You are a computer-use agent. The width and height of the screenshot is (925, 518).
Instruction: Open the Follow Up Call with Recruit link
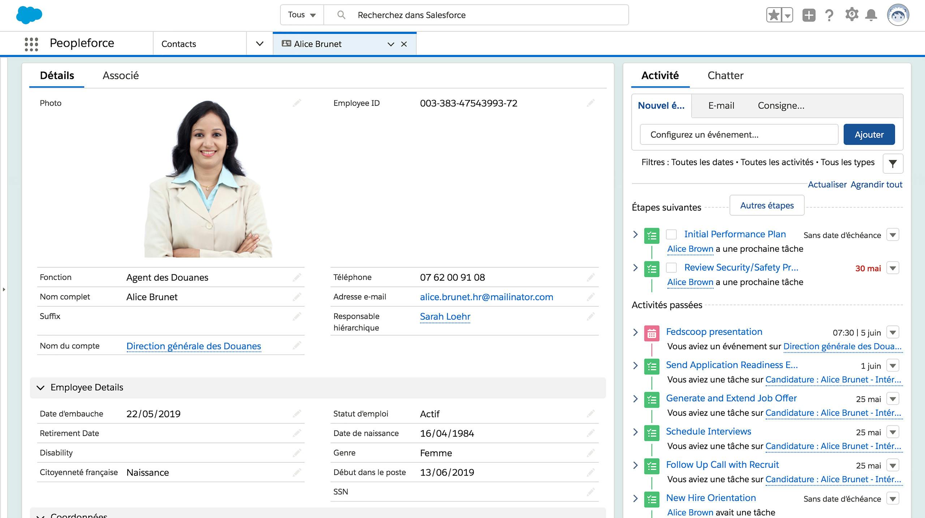coord(722,465)
